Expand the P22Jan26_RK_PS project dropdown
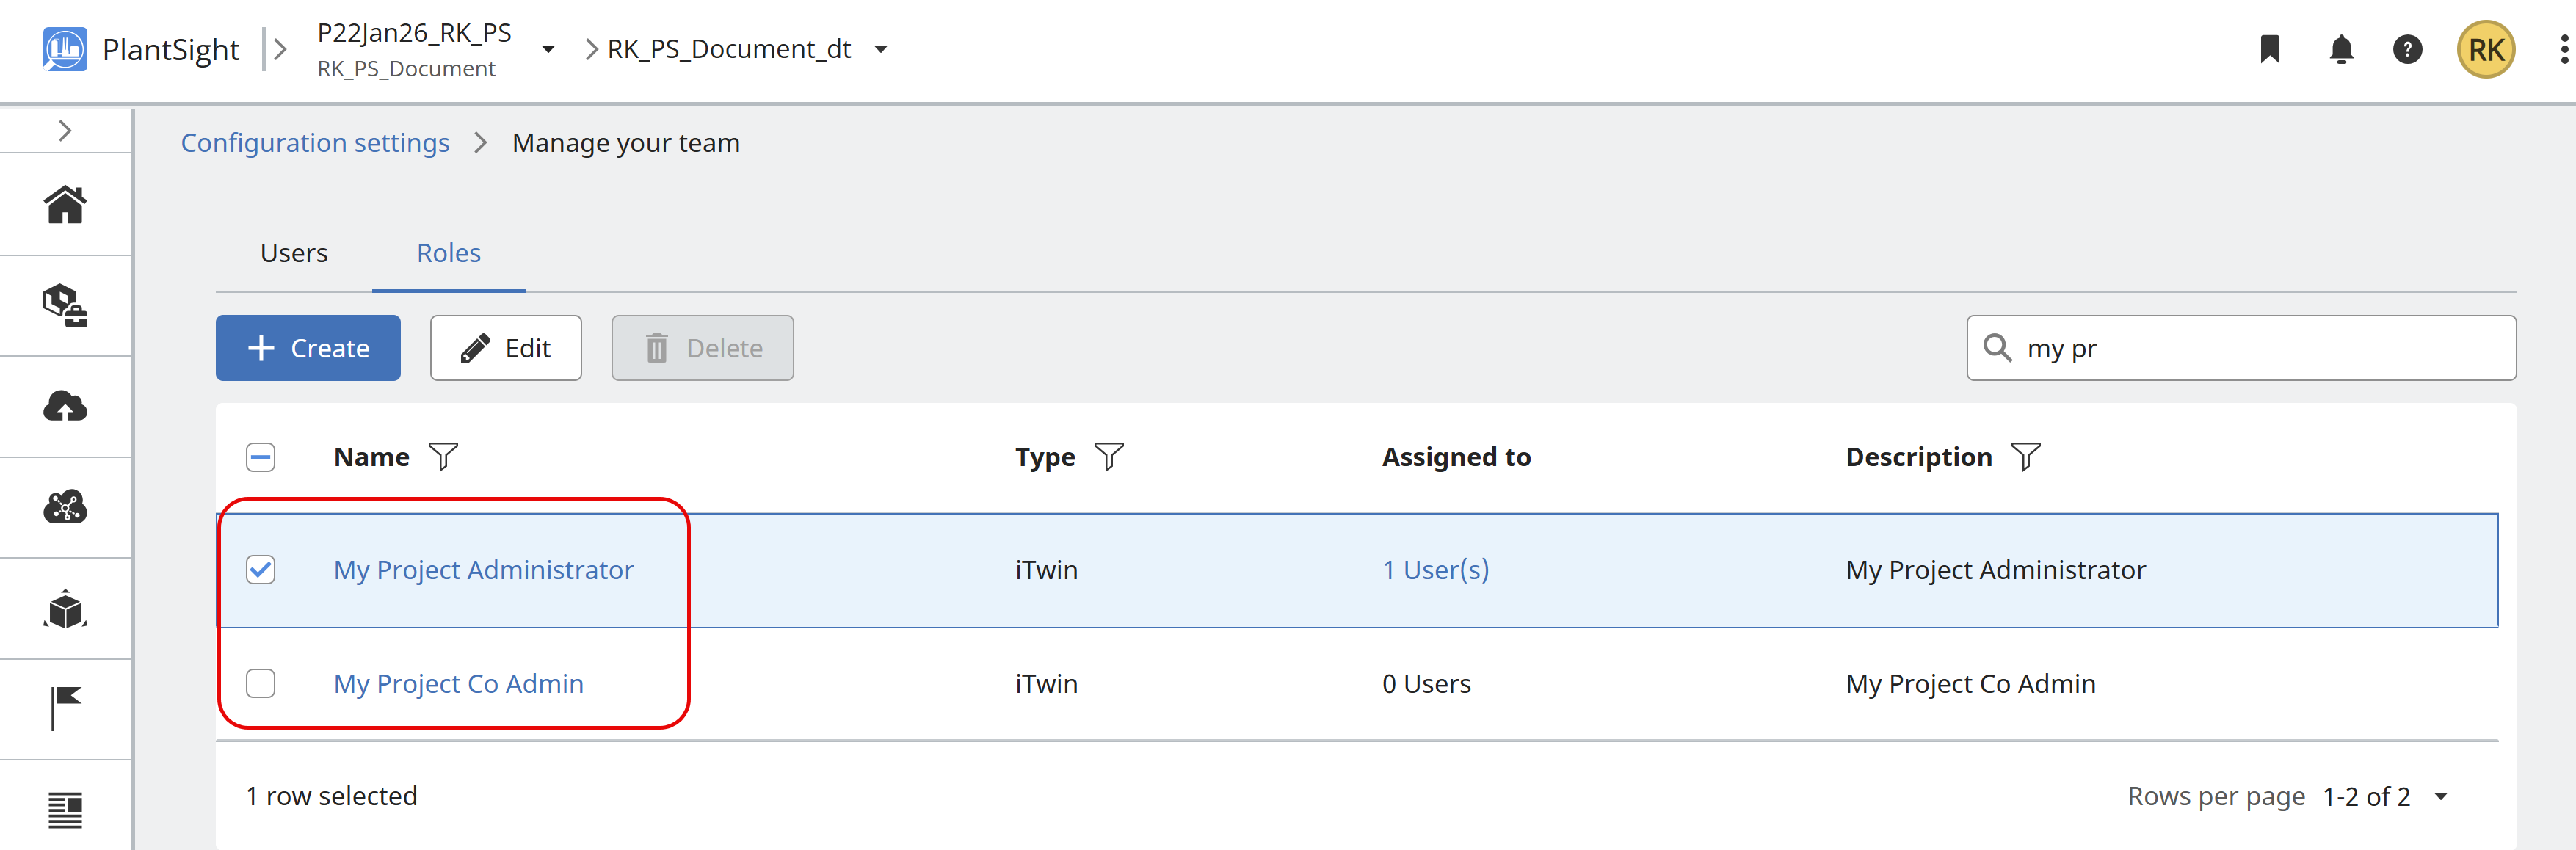 tap(548, 49)
